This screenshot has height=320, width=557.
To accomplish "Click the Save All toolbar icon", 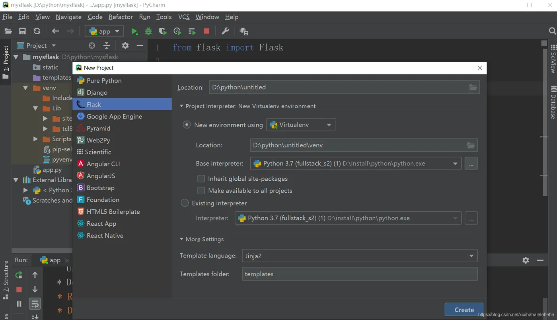I will pyautogui.click(x=22, y=31).
